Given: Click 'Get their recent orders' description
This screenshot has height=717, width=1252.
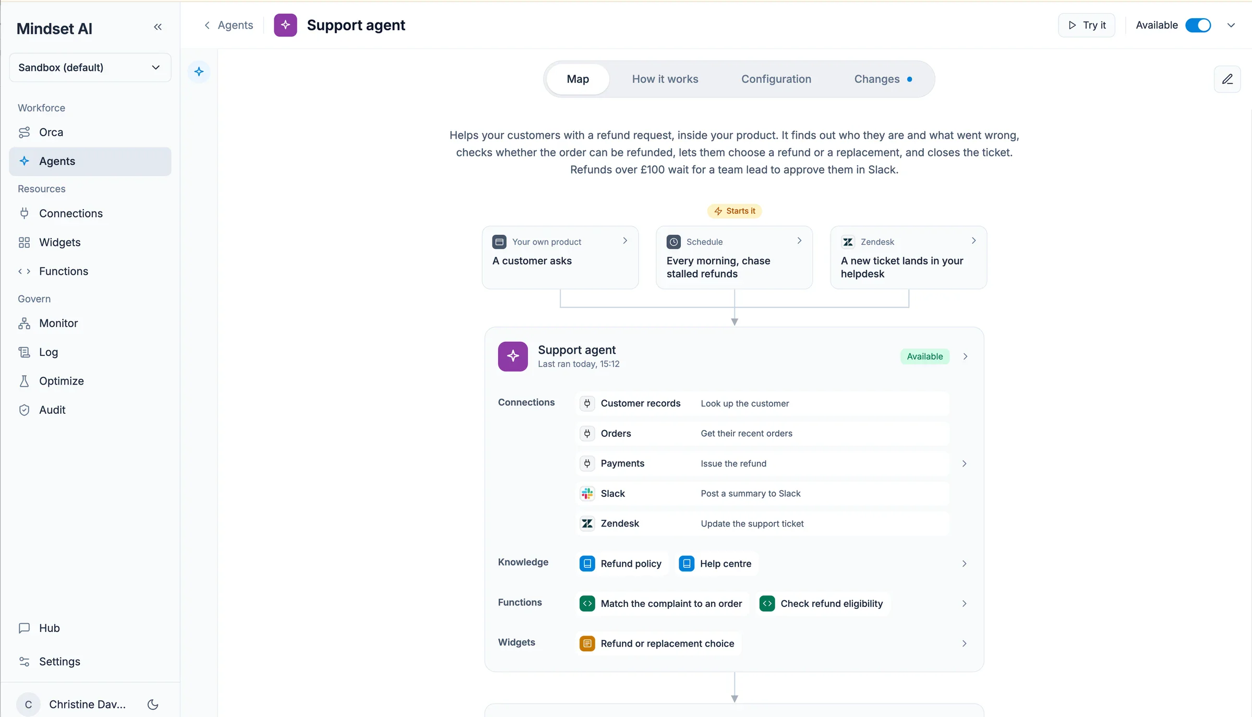Looking at the screenshot, I should pos(747,434).
